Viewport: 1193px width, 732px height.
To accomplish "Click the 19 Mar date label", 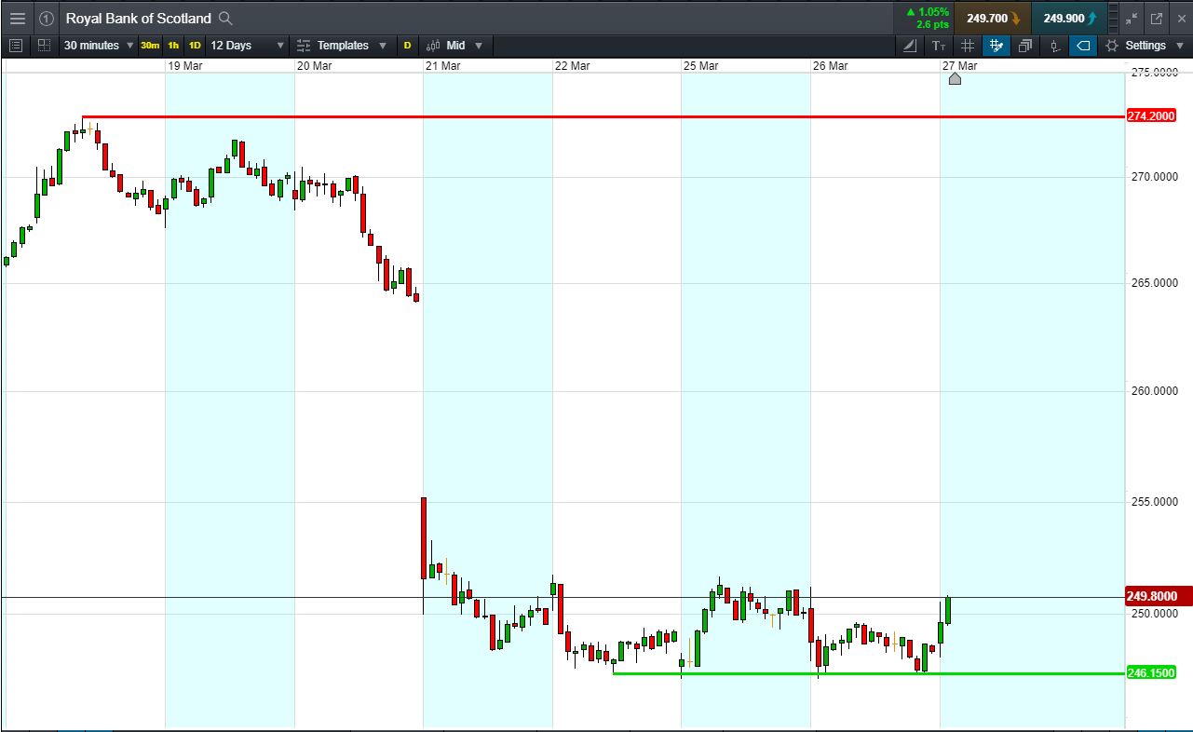I will (185, 66).
